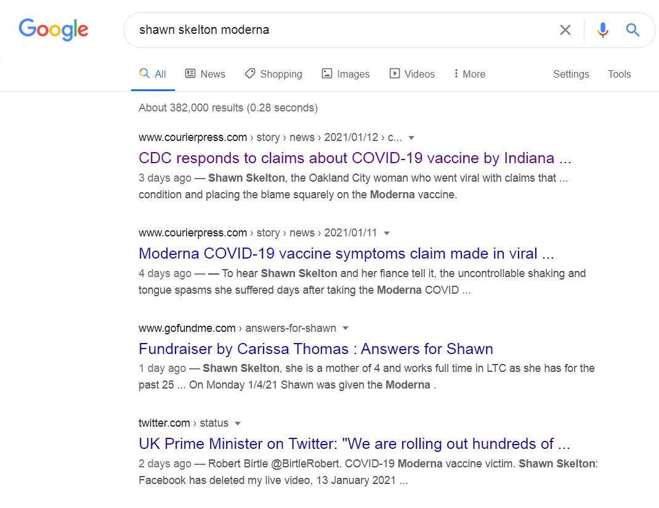Expand the More menu
659x508 pixels.
(469, 74)
